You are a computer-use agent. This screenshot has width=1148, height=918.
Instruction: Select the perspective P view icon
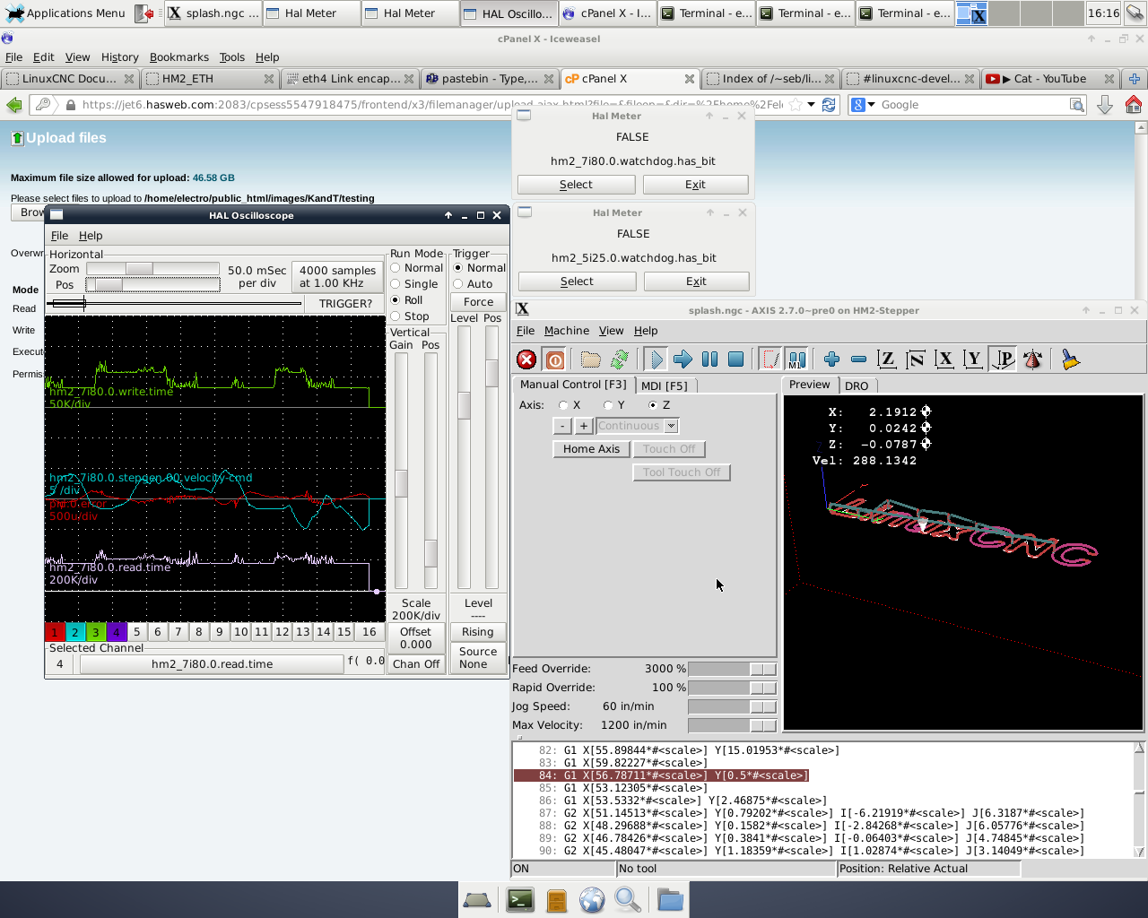coord(1004,359)
